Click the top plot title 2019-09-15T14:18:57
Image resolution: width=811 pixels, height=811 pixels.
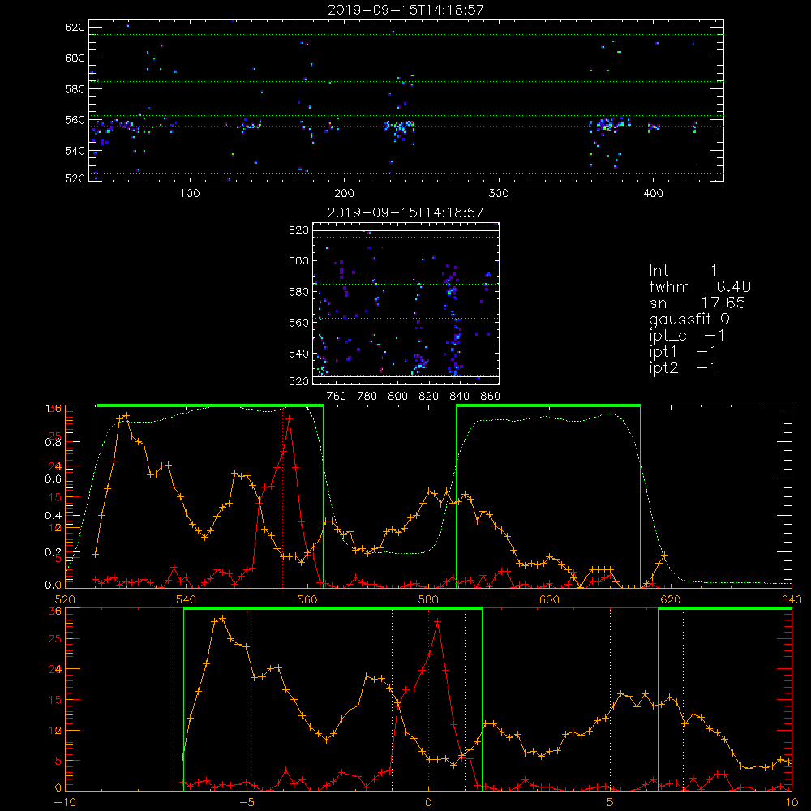point(405,10)
